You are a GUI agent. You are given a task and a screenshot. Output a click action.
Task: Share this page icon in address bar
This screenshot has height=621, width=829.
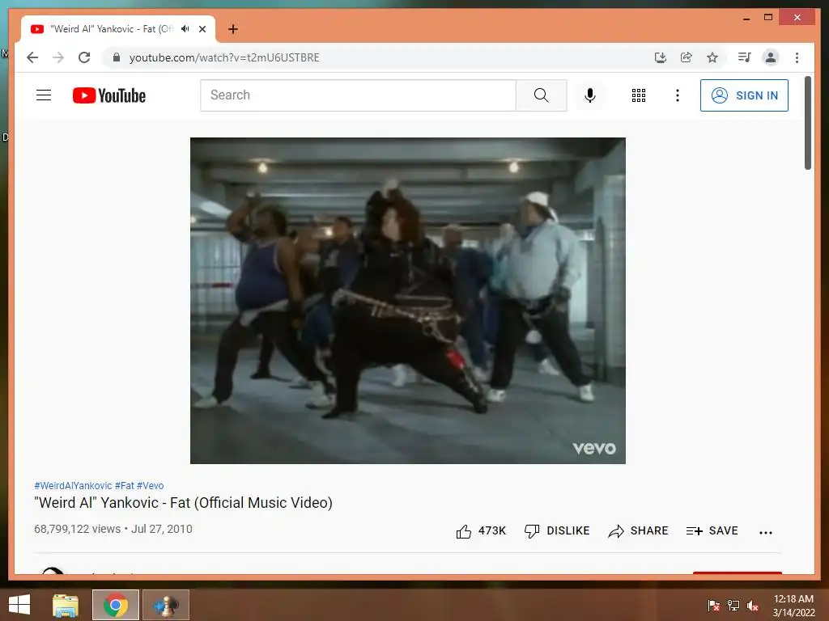687,57
